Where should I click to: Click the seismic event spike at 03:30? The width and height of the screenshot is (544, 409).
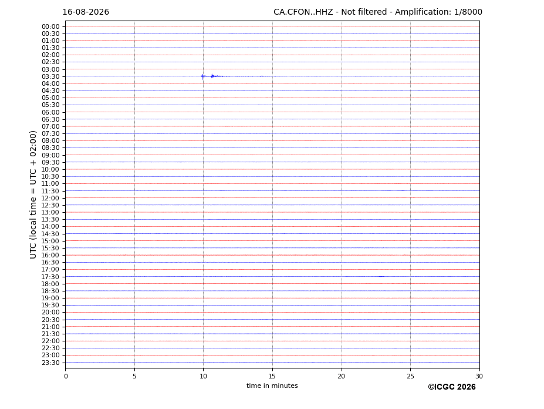tap(203, 76)
